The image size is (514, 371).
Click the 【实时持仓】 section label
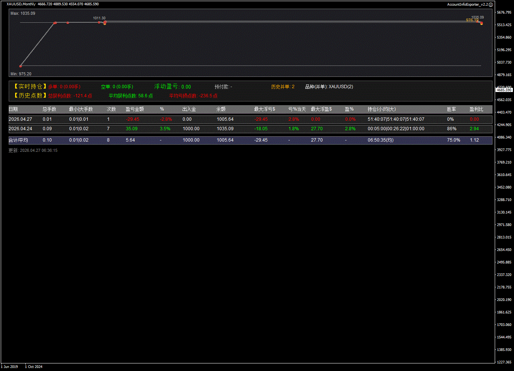coord(30,87)
